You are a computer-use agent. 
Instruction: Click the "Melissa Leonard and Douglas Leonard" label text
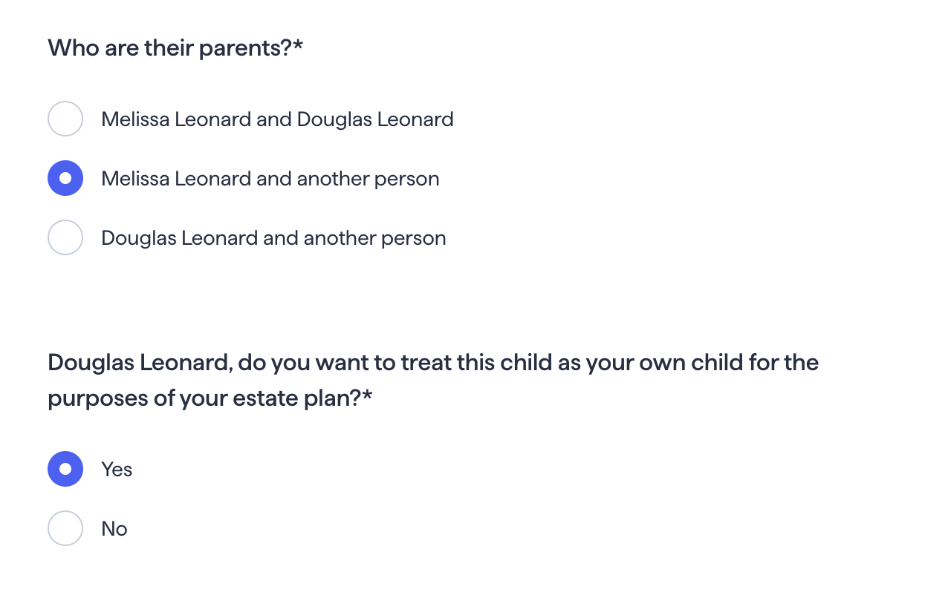(277, 119)
